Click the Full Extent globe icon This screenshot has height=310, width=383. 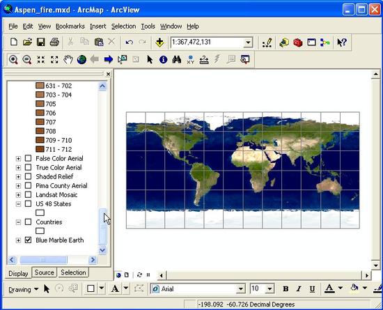click(81, 60)
